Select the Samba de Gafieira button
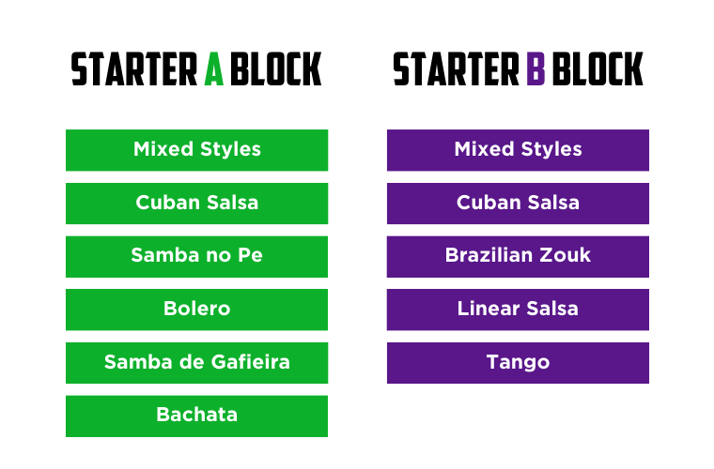This screenshot has height=469, width=714. pyautogui.click(x=196, y=363)
